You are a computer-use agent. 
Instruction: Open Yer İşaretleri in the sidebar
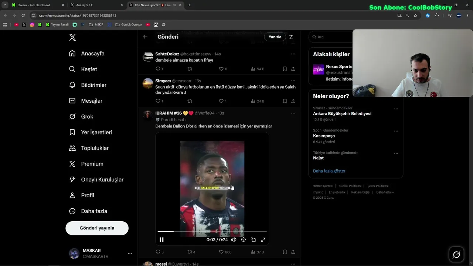[91, 132]
